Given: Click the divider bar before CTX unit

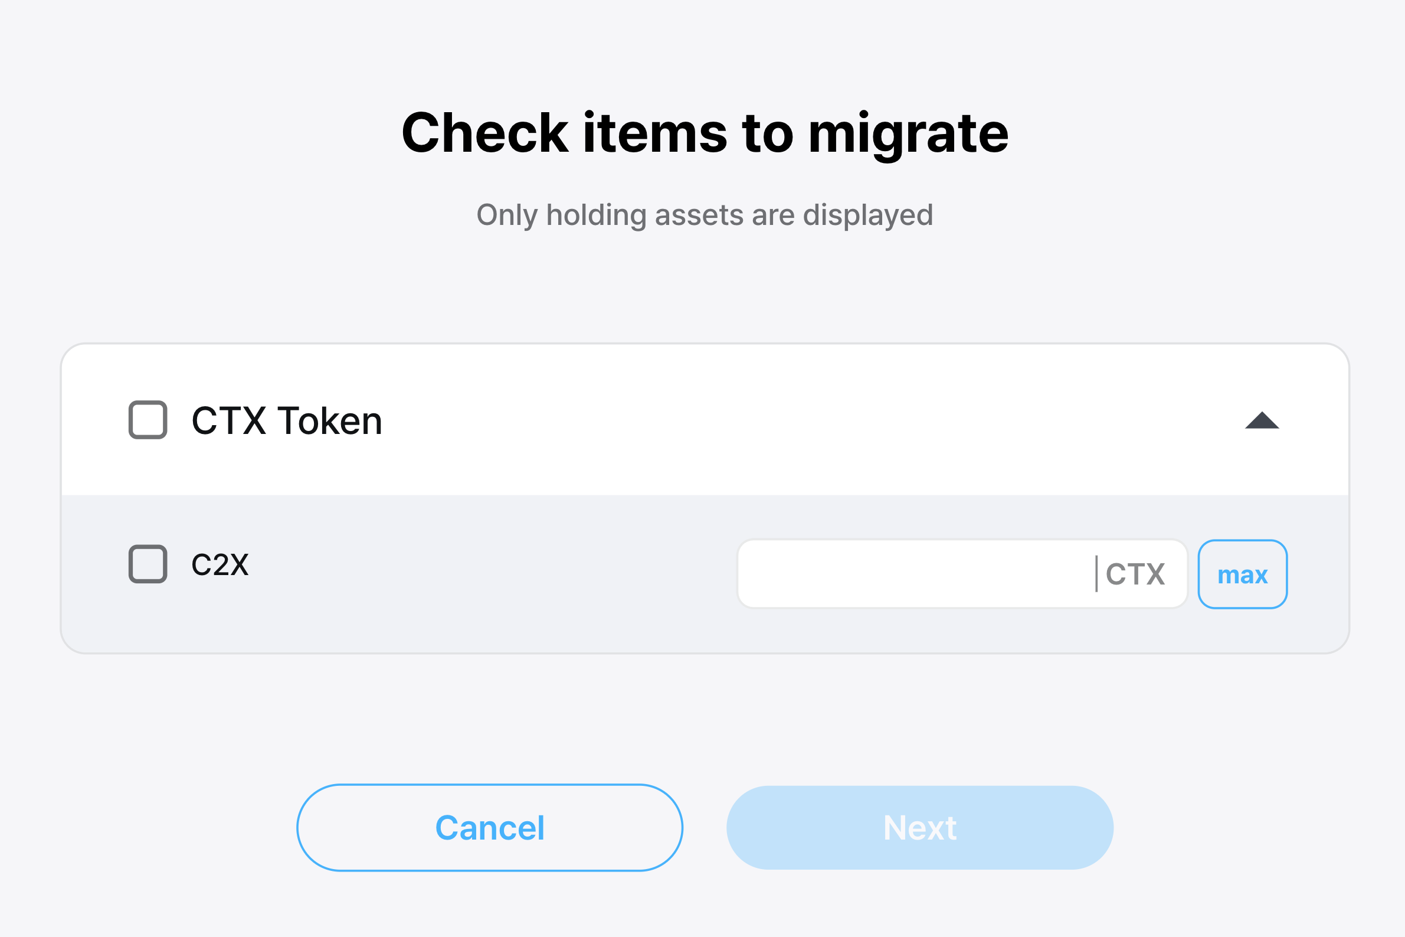Looking at the screenshot, I should 1096,574.
